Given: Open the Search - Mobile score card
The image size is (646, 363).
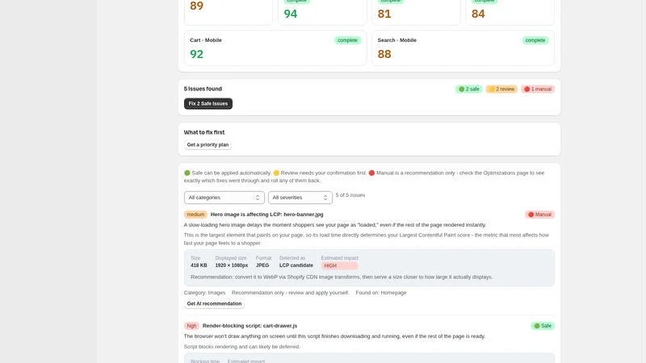Looking at the screenshot, I should pos(463,48).
